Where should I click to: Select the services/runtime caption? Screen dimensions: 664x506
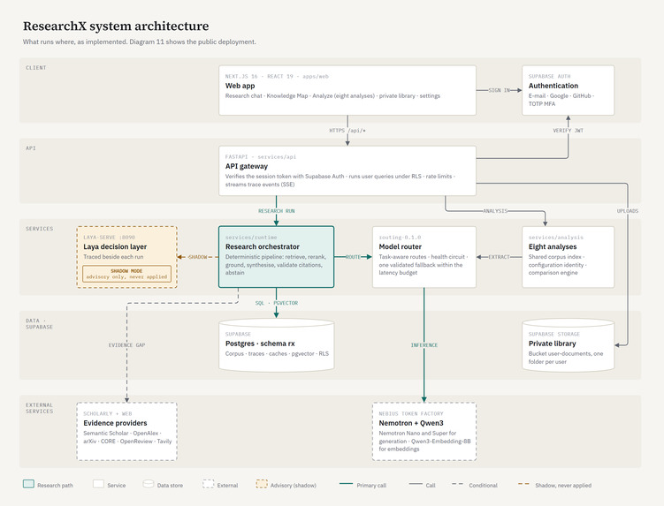(x=251, y=238)
